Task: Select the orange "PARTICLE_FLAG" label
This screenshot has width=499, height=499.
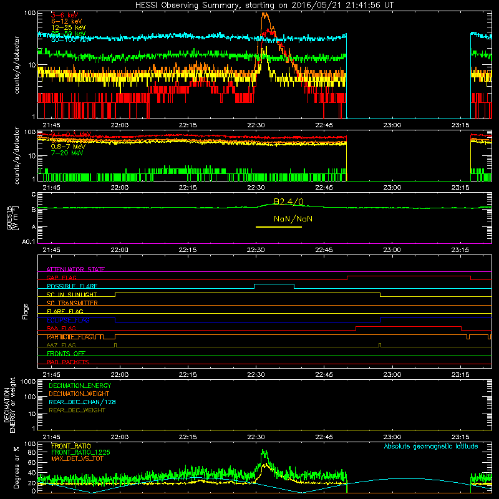Action: coord(70,337)
